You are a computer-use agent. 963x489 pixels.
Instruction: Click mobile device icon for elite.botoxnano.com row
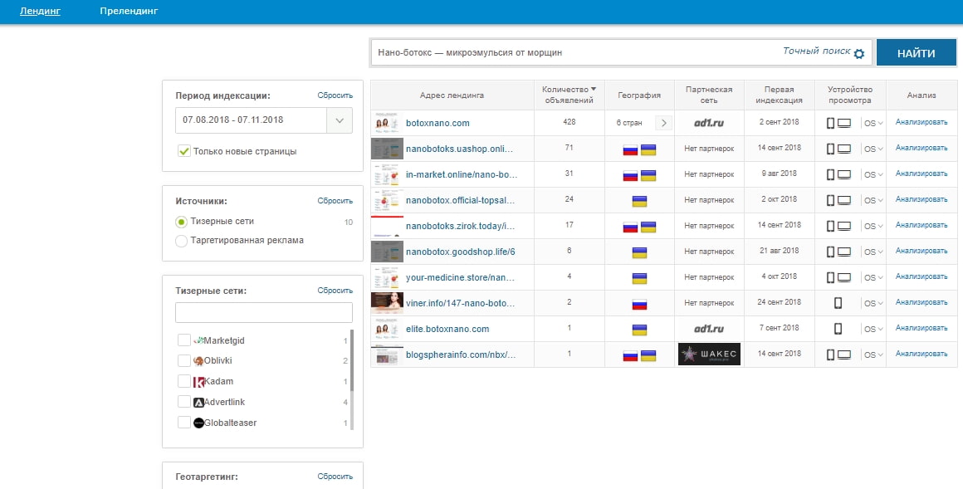tap(838, 328)
